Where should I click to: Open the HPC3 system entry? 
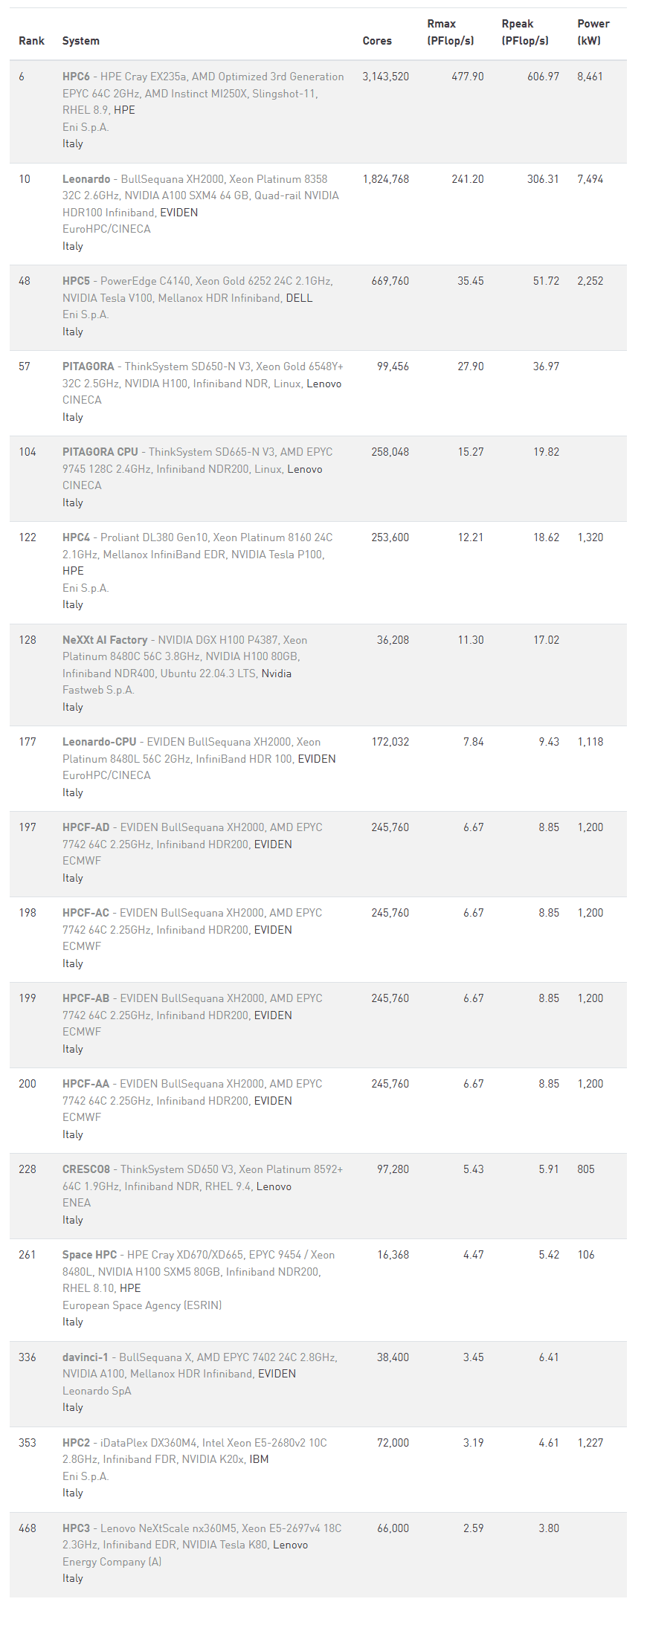pos(76,1528)
